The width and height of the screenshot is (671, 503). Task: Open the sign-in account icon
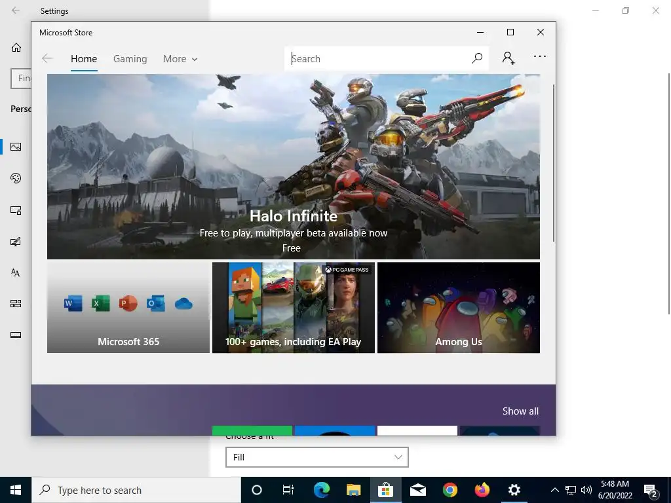(x=508, y=58)
